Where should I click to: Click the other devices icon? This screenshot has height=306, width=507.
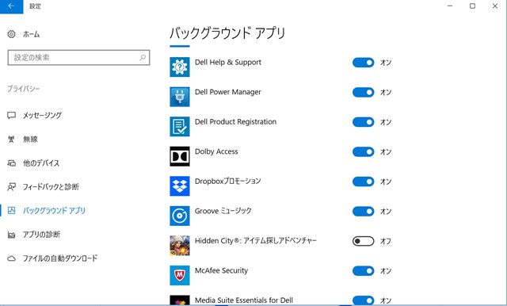(x=11, y=163)
